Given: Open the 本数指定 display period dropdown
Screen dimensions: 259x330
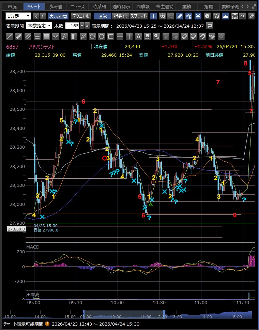Looking at the screenshot, I should click(x=39, y=26).
